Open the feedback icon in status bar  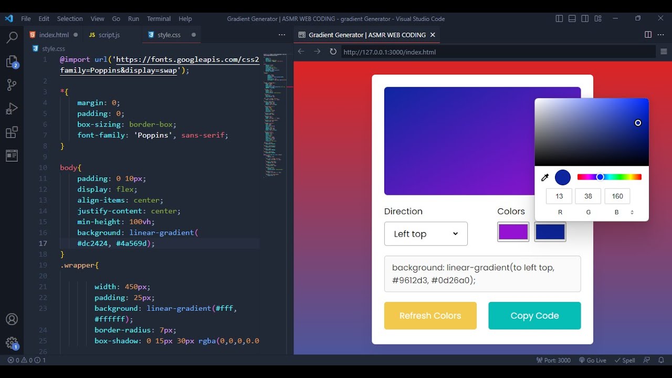646,360
